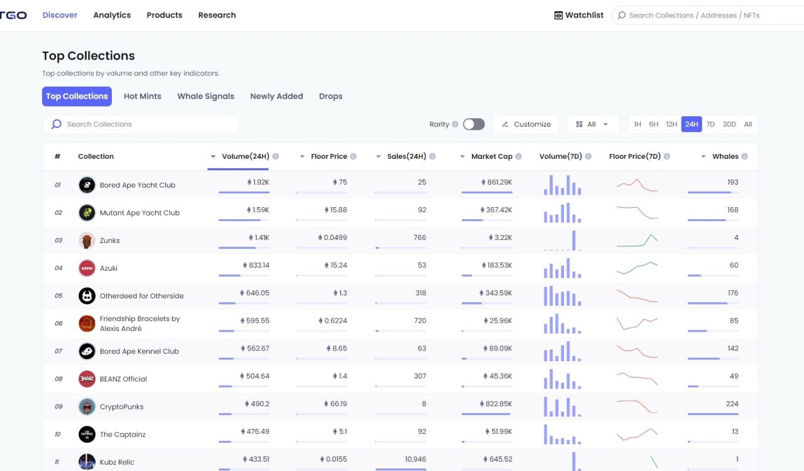Click Zunks Floor Price(7D) sparkline
Image resolution: width=804 pixels, height=471 pixels.
tap(637, 240)
